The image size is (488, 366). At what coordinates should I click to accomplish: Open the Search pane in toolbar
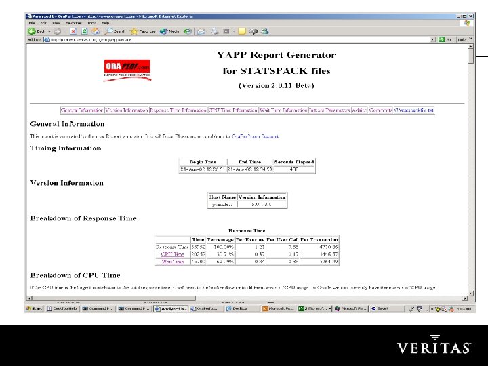115,31
